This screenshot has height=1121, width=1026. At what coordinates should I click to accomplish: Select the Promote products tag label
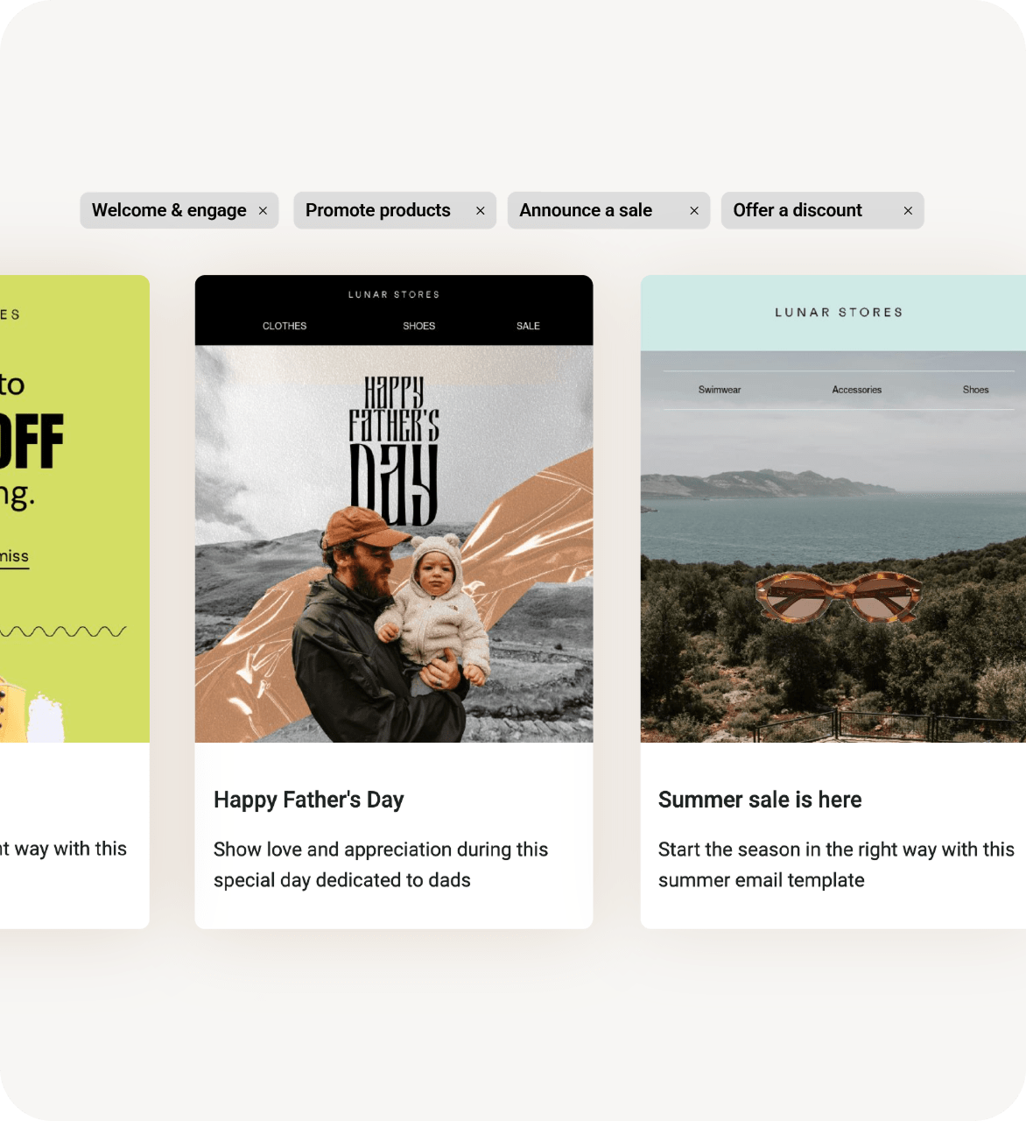click(x=377, y=210)
